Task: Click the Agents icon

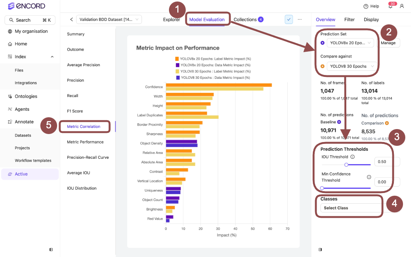Action: point(10,109)
